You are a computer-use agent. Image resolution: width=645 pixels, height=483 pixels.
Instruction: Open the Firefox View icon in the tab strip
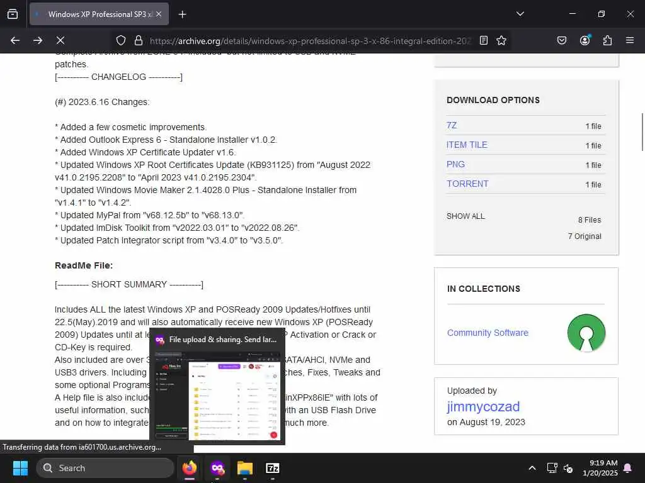[13, 14]
